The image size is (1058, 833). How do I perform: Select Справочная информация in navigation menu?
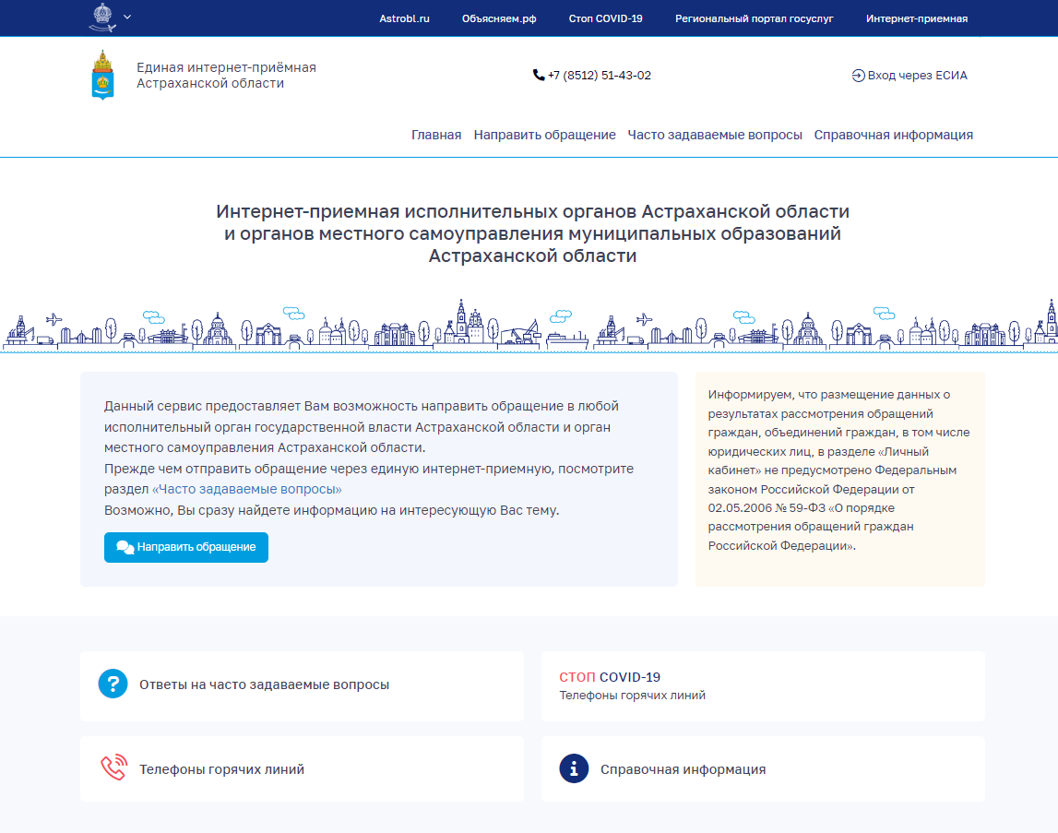893,135
